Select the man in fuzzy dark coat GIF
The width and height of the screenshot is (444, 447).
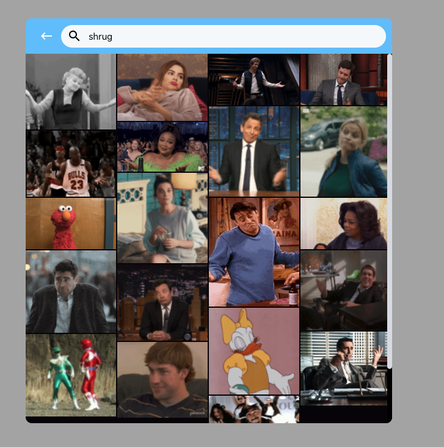point(71,292)
